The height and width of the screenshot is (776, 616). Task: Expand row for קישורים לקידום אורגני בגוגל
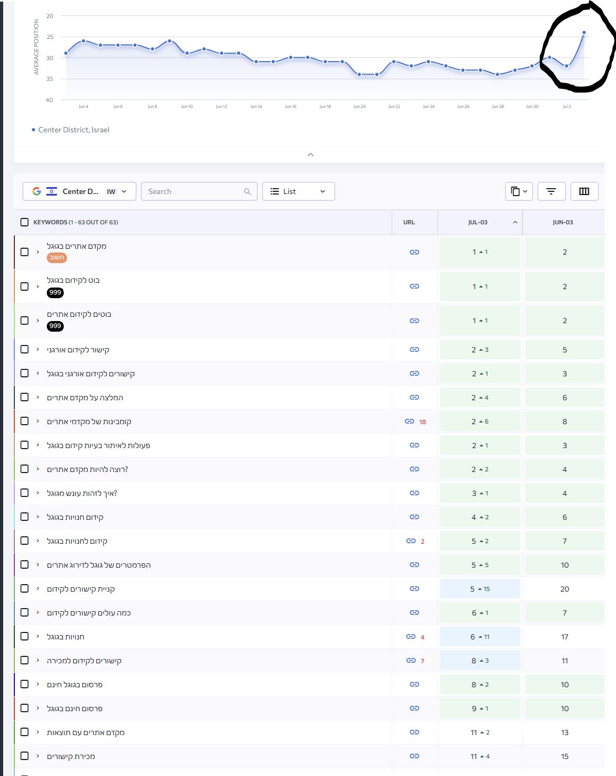click(x=38, y=373)
